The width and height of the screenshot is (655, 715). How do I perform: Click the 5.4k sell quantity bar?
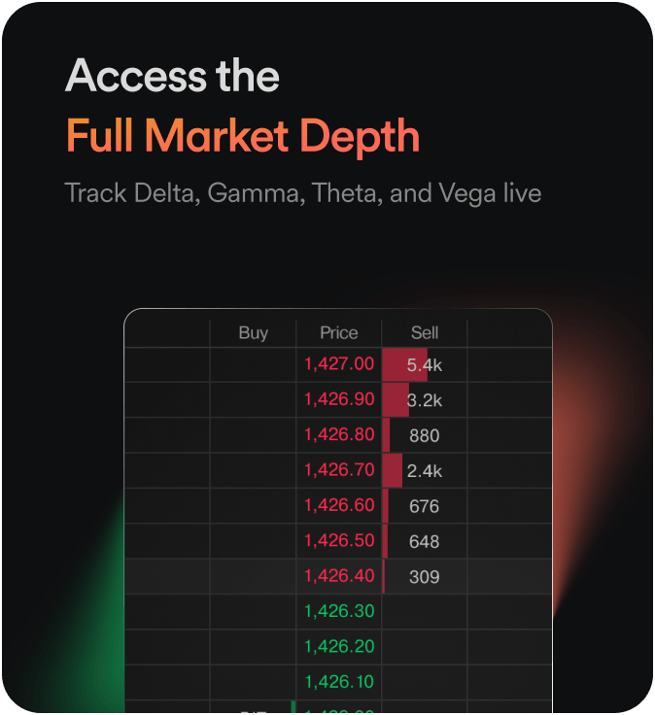pos(424,365)
